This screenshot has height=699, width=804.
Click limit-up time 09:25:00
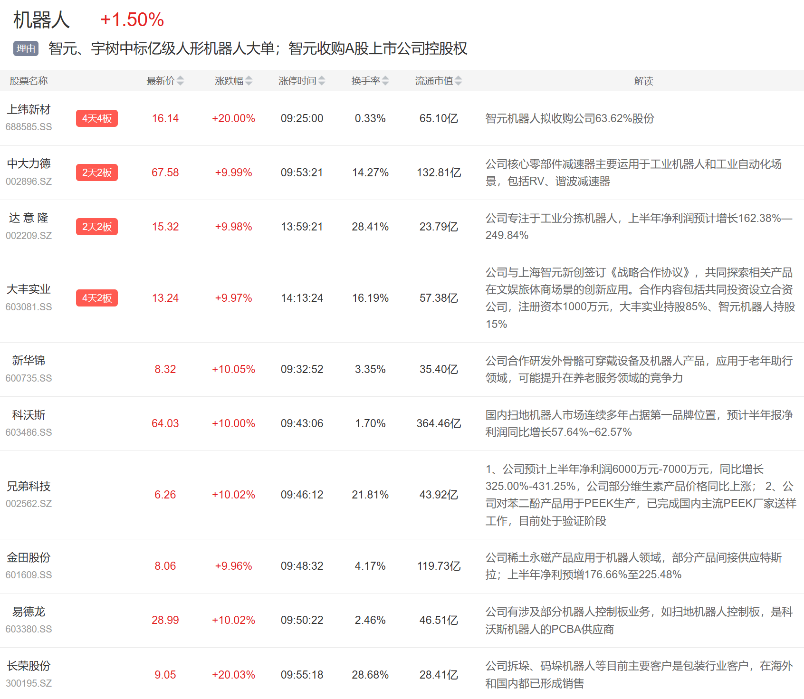(x=302, y=118)
